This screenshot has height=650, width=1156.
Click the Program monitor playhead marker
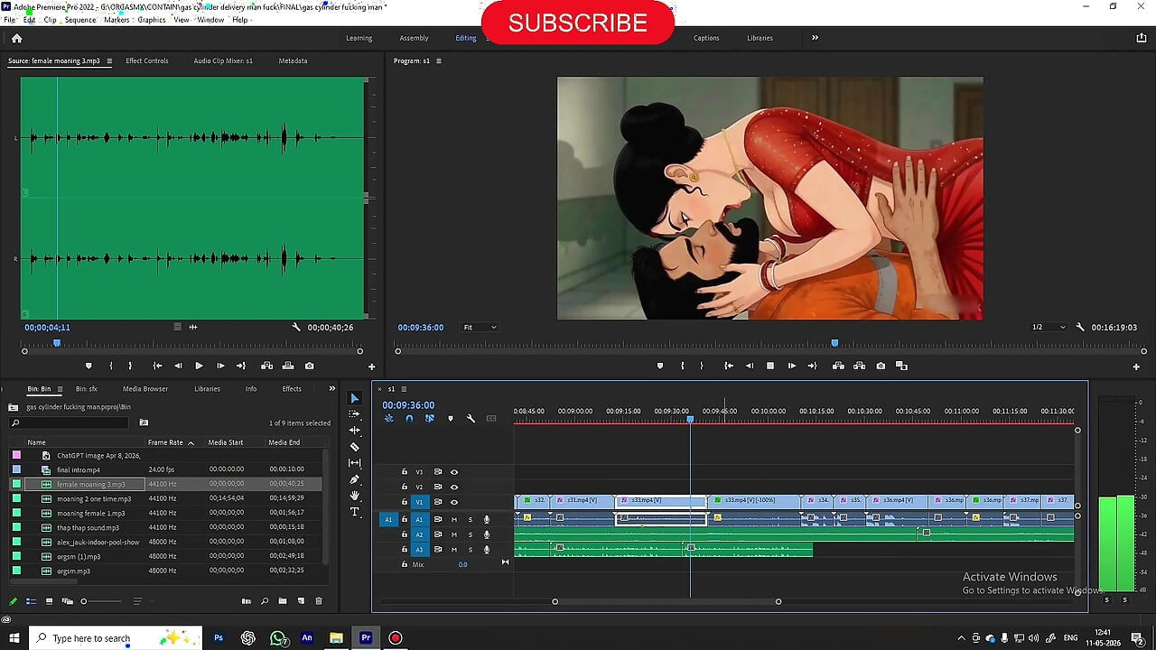834,343
